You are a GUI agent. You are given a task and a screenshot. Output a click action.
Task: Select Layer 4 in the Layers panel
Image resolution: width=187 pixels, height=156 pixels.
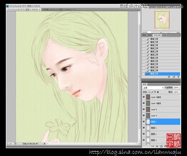pos(154,115)
